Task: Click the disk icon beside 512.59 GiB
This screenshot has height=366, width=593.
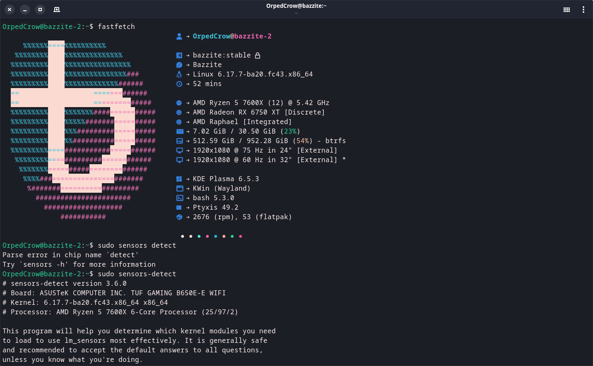Action: pyautogui.click(x=179, y=141)
